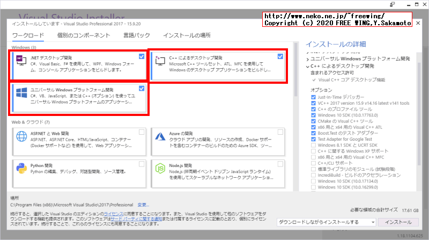This screenshot has width=429, height=240.
Task: Click the Universal Windows Platform logo icon
Action: pyautogui.click(x=21, y=92)
